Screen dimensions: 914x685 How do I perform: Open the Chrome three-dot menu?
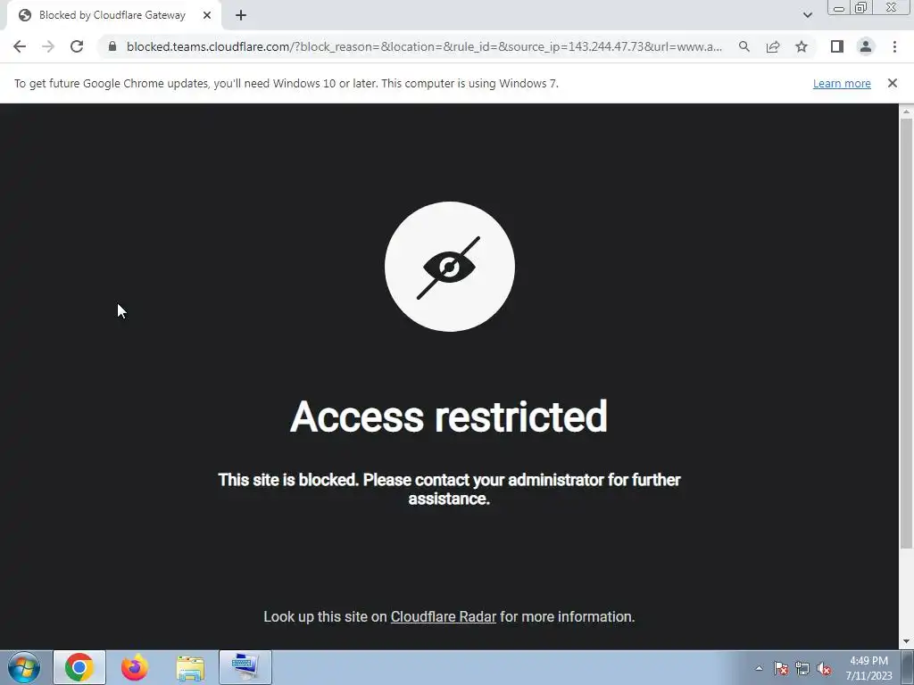pos(894,46)
